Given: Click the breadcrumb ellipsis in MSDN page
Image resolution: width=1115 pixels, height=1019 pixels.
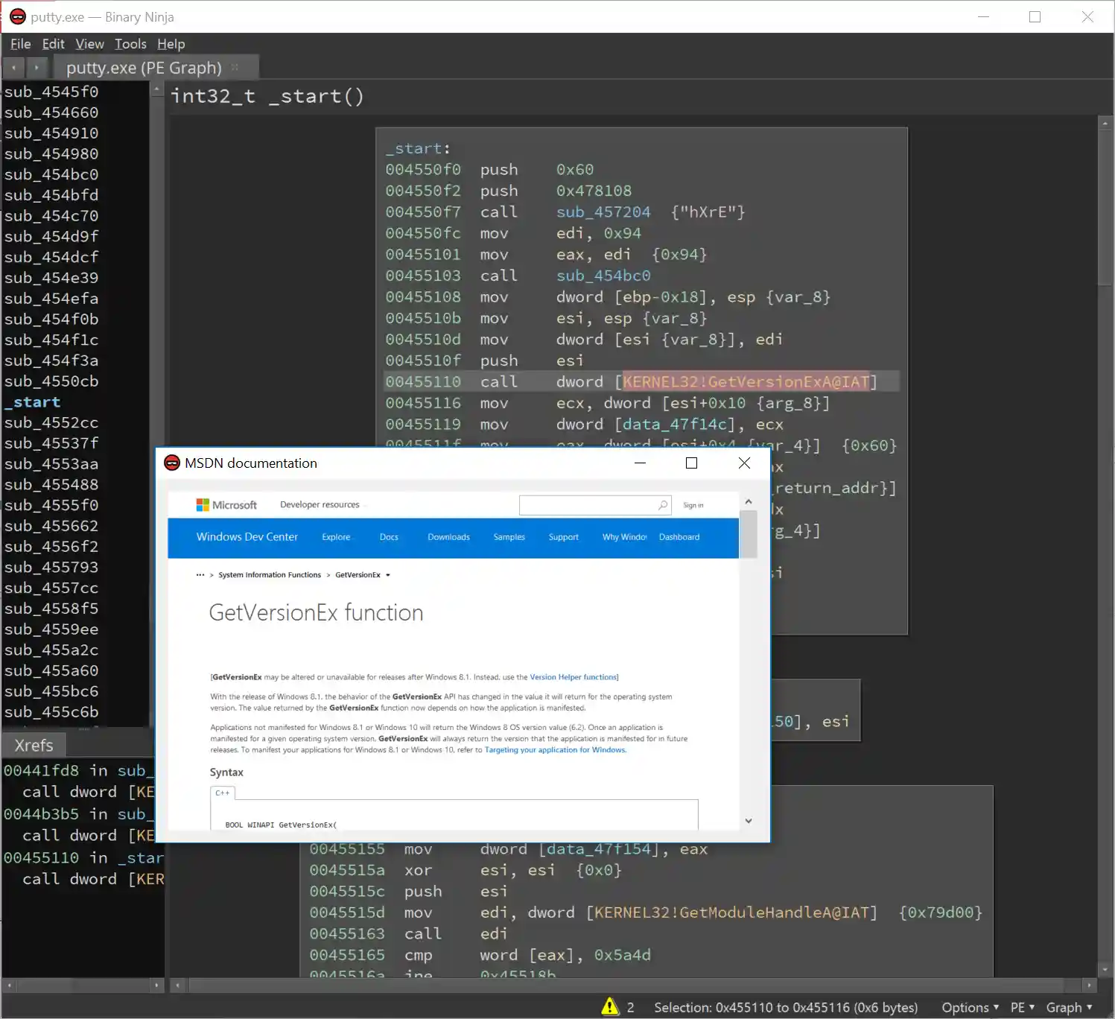Looking at the screenshot, I should pos(200,575).
